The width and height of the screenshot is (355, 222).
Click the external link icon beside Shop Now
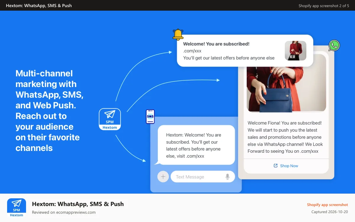pyautogui.click(x=276, y=166)
